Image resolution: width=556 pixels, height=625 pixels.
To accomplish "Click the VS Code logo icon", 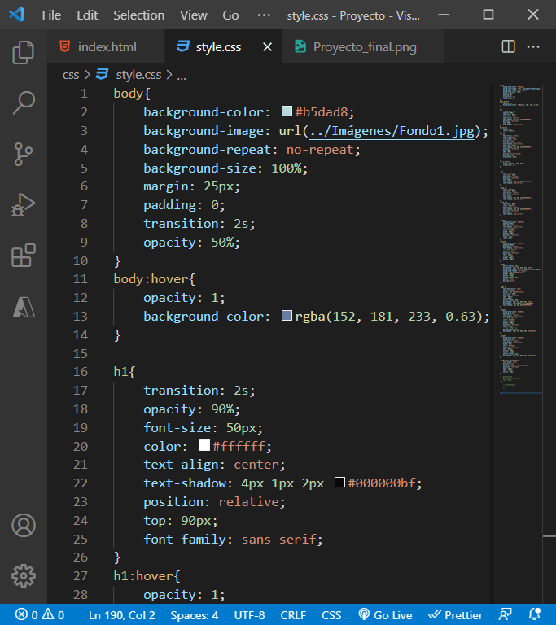I will click(x=17, y=15).
